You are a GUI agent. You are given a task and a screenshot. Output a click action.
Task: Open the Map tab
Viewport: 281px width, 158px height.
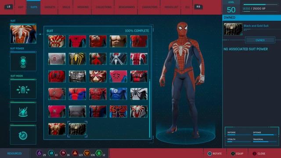(21, 7)
